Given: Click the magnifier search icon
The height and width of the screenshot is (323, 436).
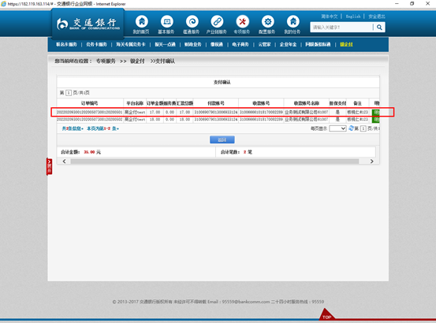Looking at the screenshot, I should (379, 28).
